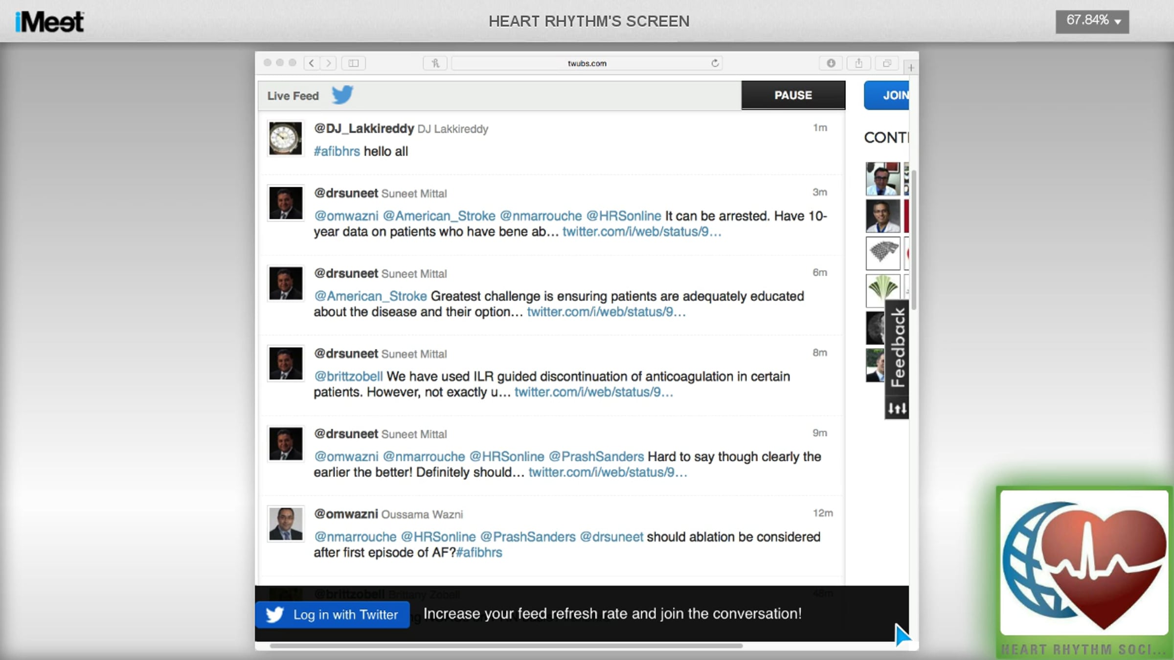Click the Safari reader icon left of address bar
The image size is (1174, 660).
point(435,63)
